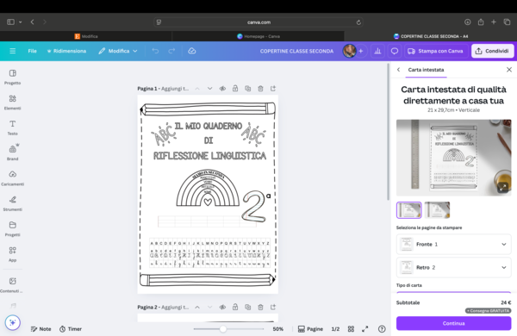517x336 pixels.
Task: Click the canva.com address bar
Action: [258, 22]
